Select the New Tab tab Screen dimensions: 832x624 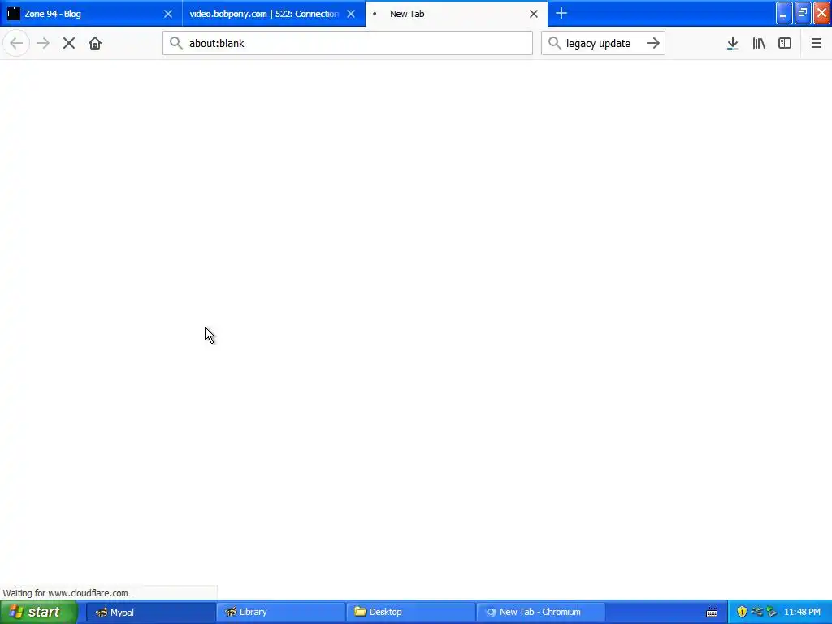[x=457, y=14]
